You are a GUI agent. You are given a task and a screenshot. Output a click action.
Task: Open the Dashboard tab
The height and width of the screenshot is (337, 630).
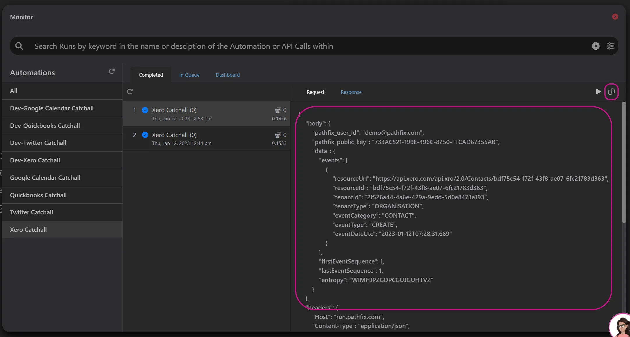click(228, 75)
